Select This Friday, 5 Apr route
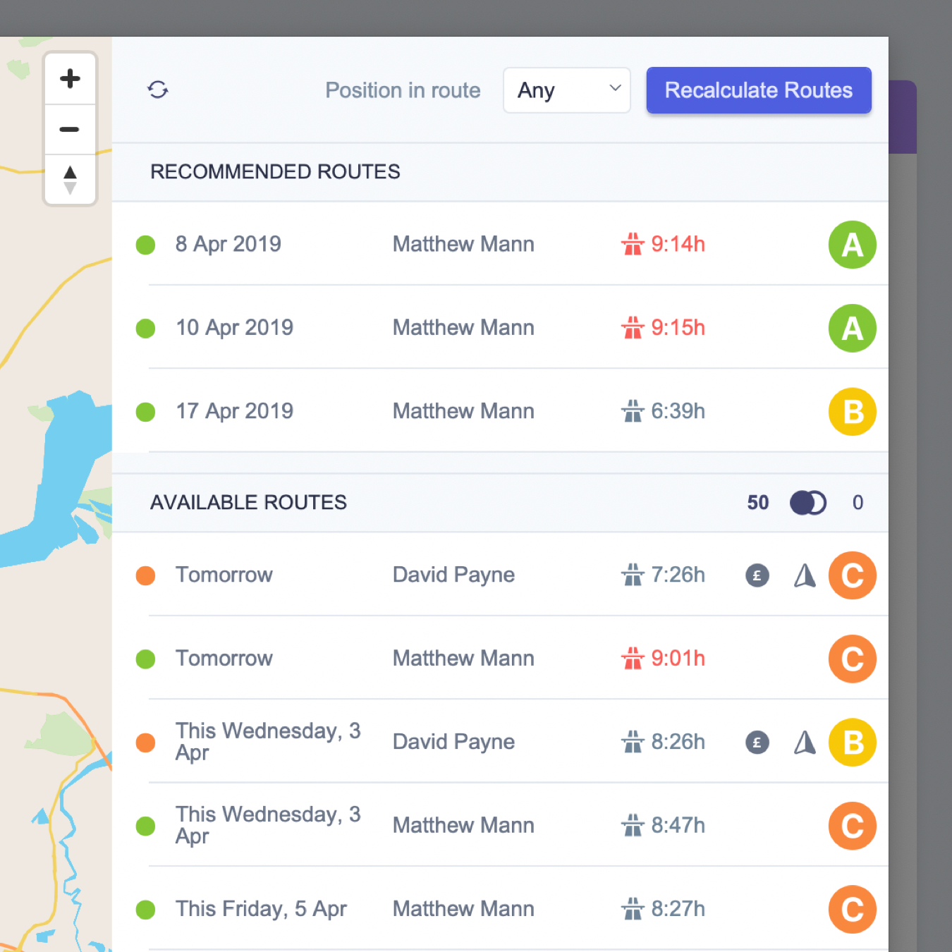This screenshot has height=952, width=952. click(x=261, y=909)
